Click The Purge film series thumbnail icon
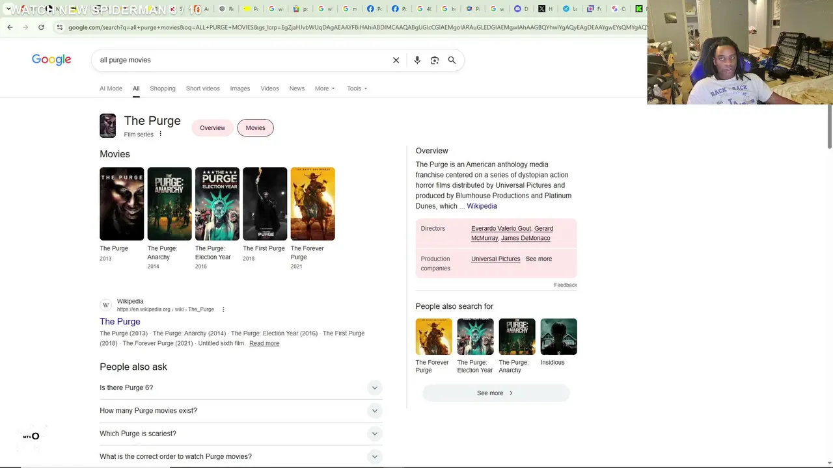Screen dimensions: 833x468 pos(107,125)
